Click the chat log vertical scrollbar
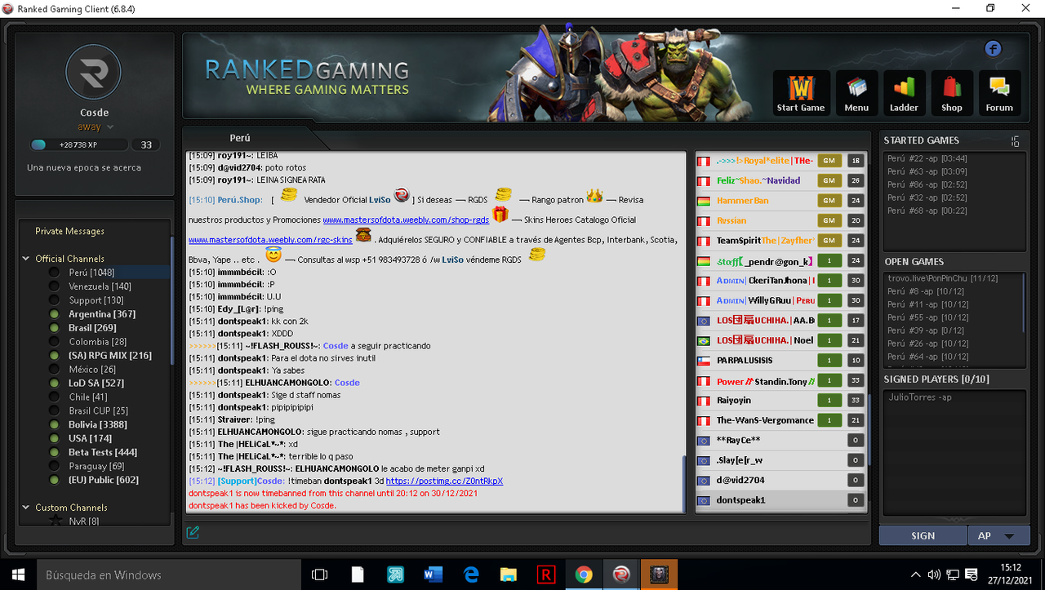Image resolution: width=1045 pixels, height=590 pixels. click(x=684, y=483)
